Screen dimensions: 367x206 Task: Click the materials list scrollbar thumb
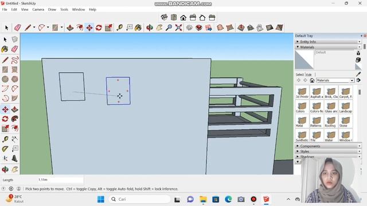(x=360, y=92)
